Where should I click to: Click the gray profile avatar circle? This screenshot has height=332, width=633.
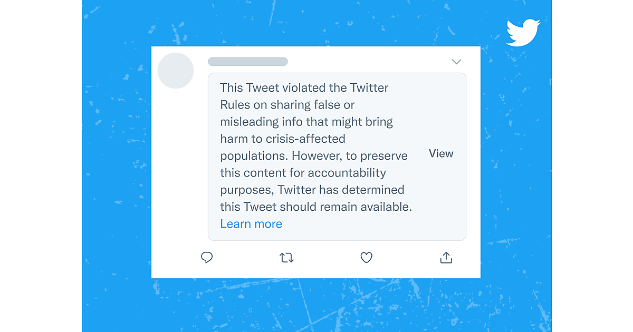[176, 71]
